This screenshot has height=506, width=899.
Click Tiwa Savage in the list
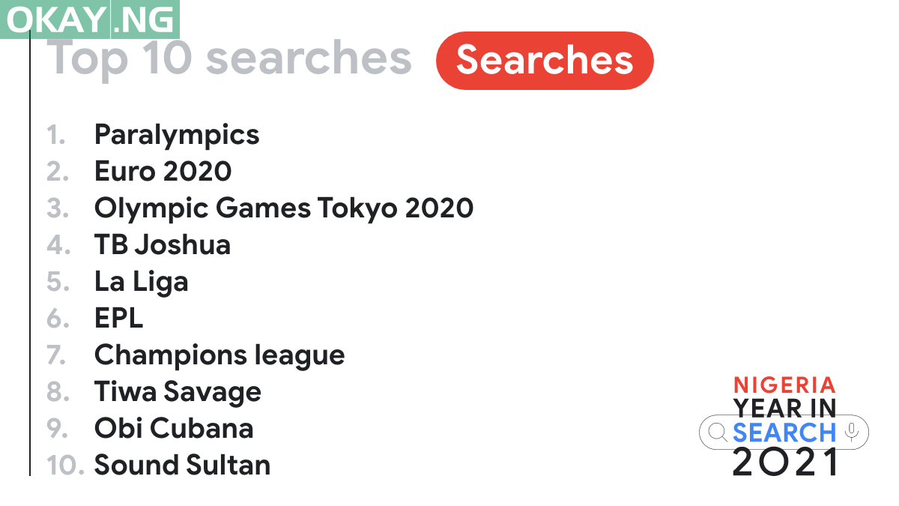click(178, 391)
